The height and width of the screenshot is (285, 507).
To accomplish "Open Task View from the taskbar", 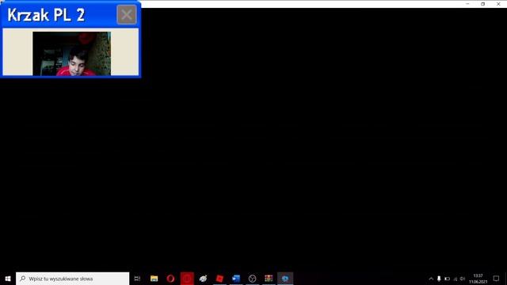I will (x=137, y=279).
